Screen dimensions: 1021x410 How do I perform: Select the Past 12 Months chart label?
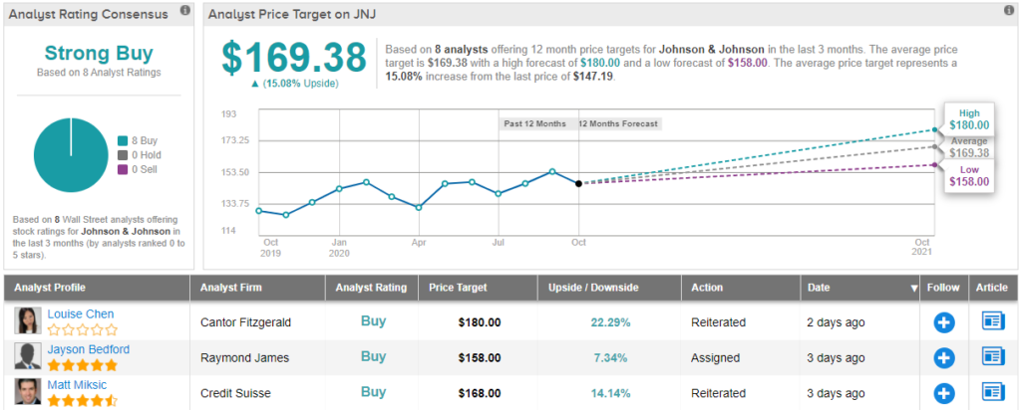[x=533, y=124]
